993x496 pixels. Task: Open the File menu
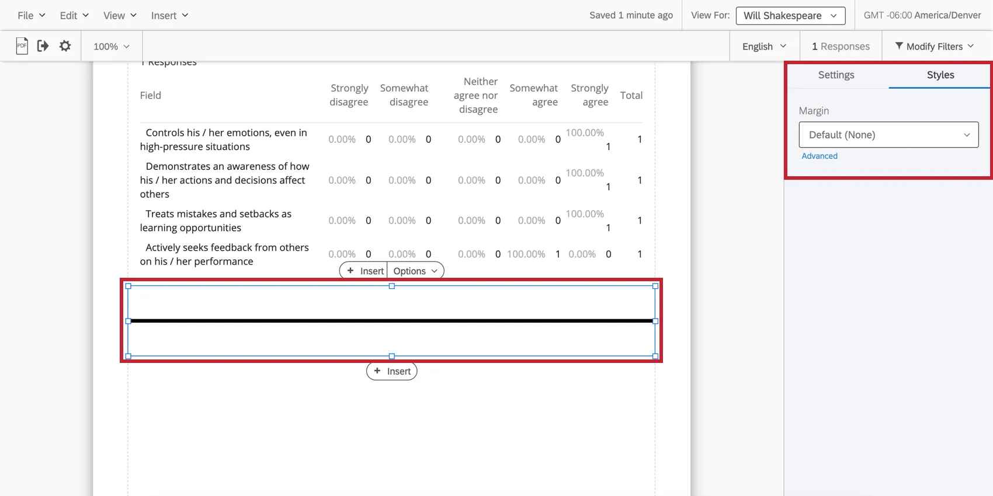(x=31, y=16)
